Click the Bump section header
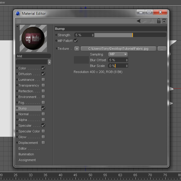 click(x=111, y=29)
